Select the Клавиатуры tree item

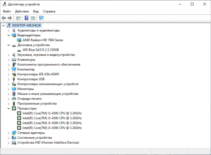point(26,60)
